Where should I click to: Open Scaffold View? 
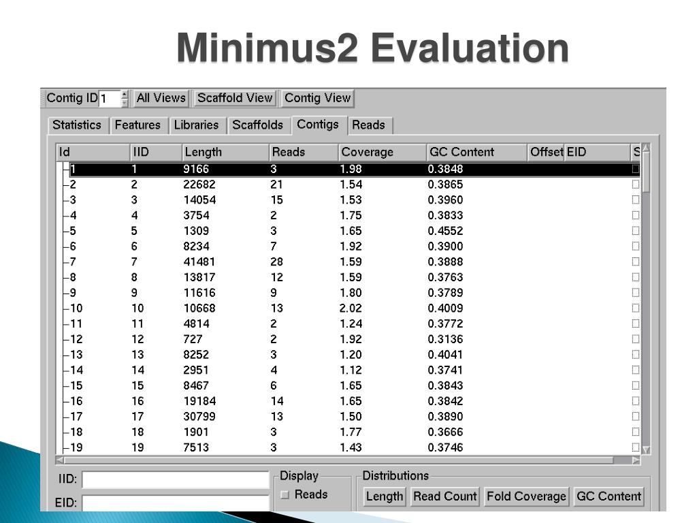pyautogui.click(x=235, y=98)
